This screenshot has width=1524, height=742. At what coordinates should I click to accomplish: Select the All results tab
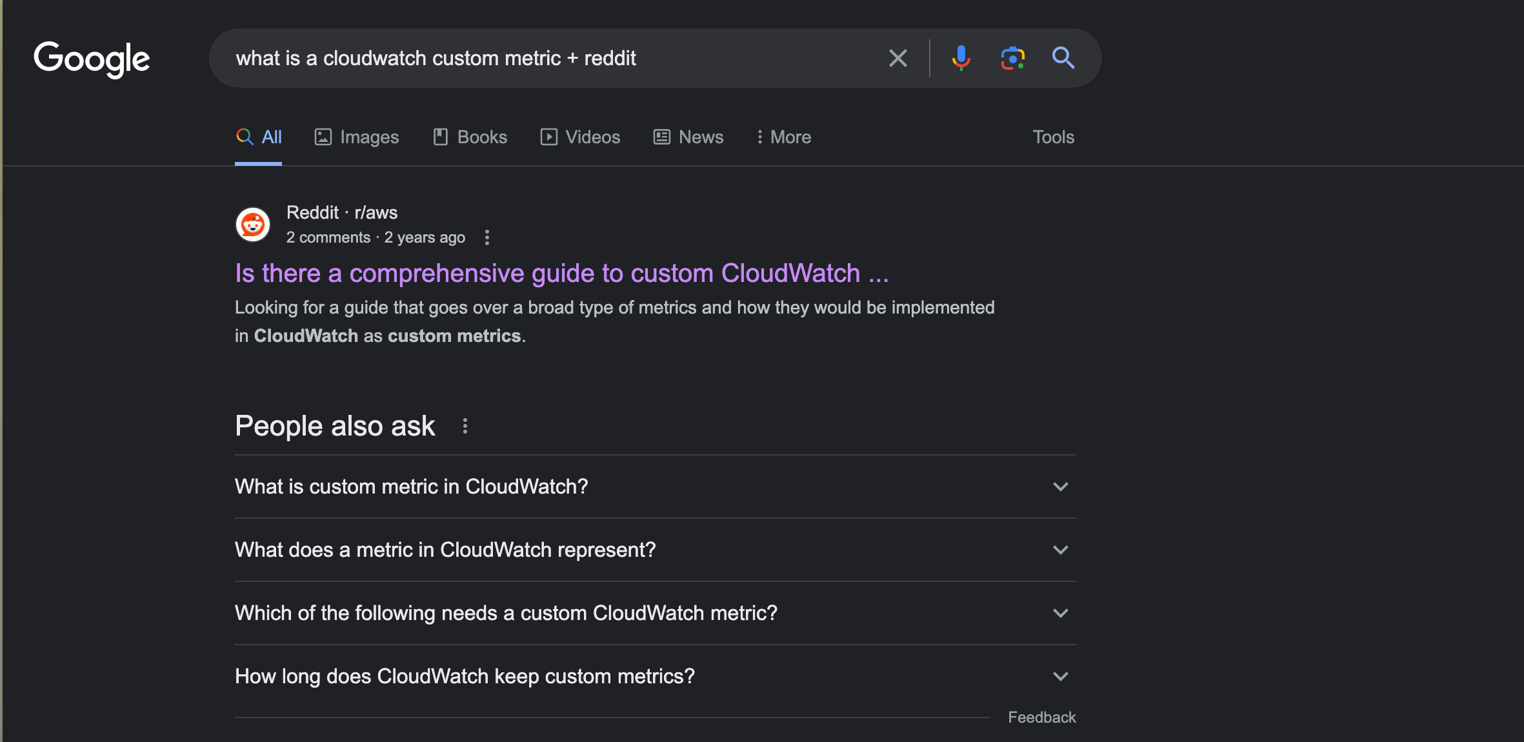259,137
